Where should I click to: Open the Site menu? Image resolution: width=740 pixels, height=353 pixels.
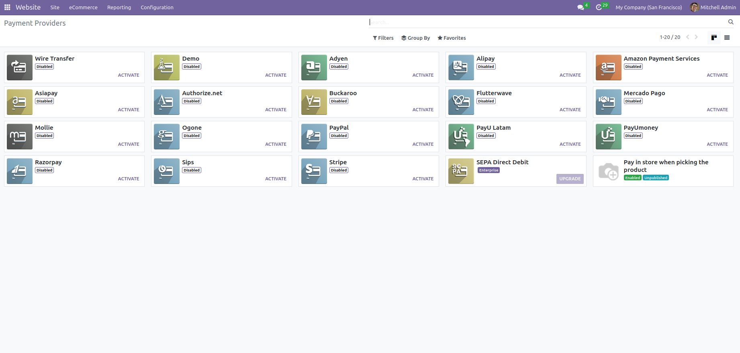coord(55,7)
